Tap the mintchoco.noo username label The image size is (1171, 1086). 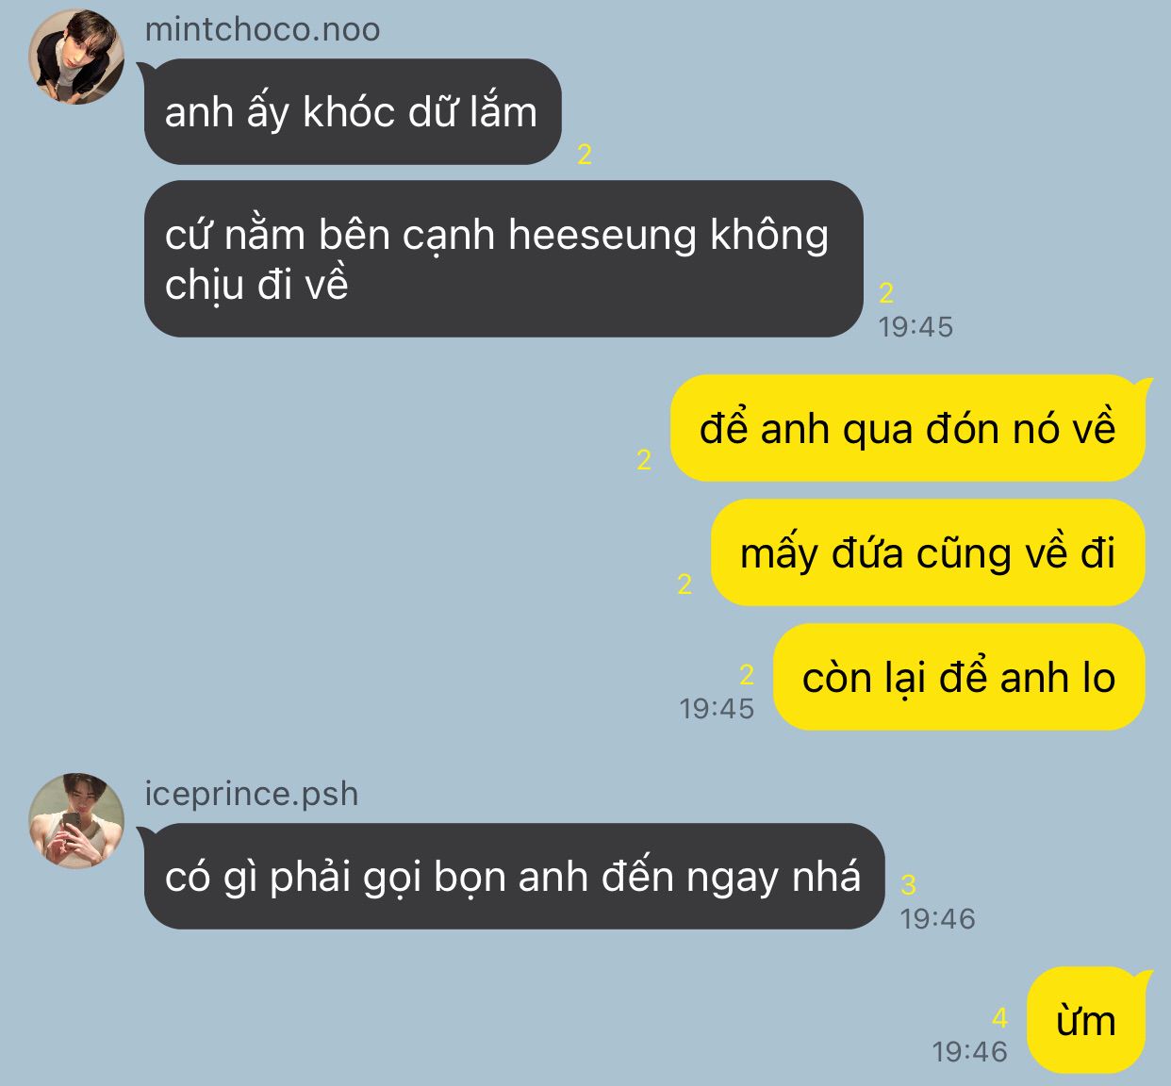pyautogui.click(x=262, y=29)
